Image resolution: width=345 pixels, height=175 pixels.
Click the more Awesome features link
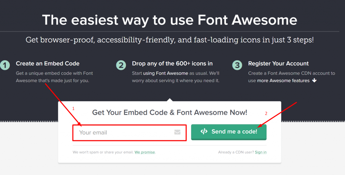coord(283,80)
